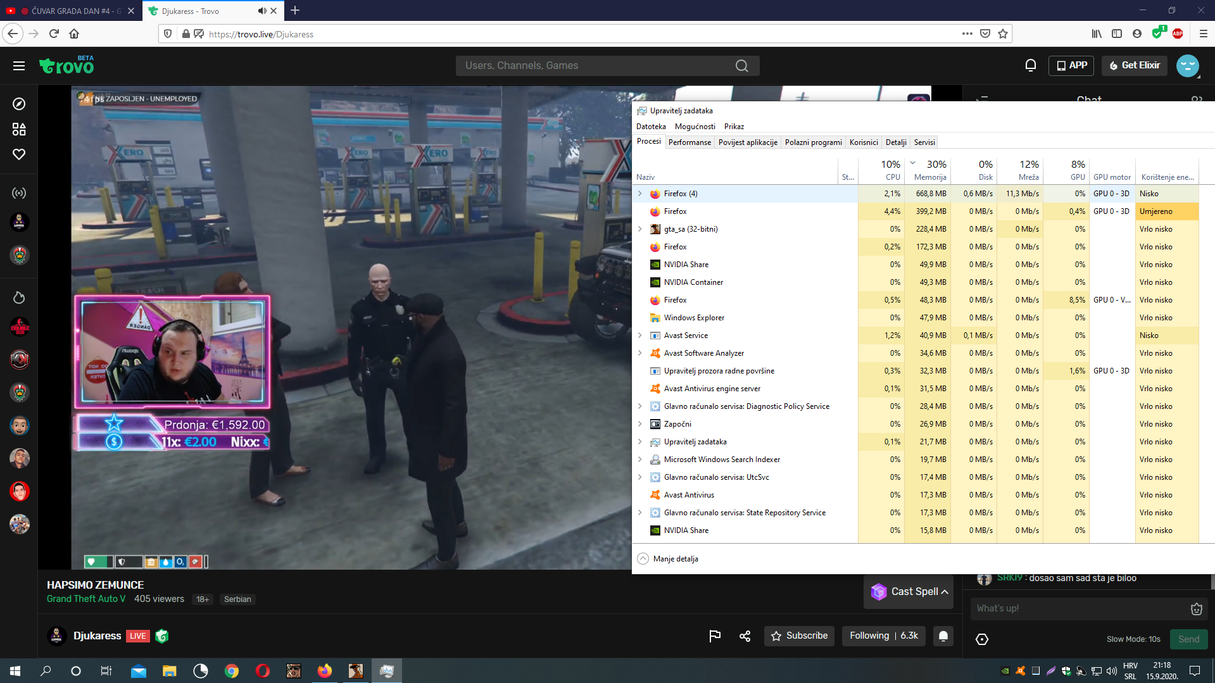This screenshot has width=1215, height=683.
Task: Click the report flag icon
Action: (715, 636)
